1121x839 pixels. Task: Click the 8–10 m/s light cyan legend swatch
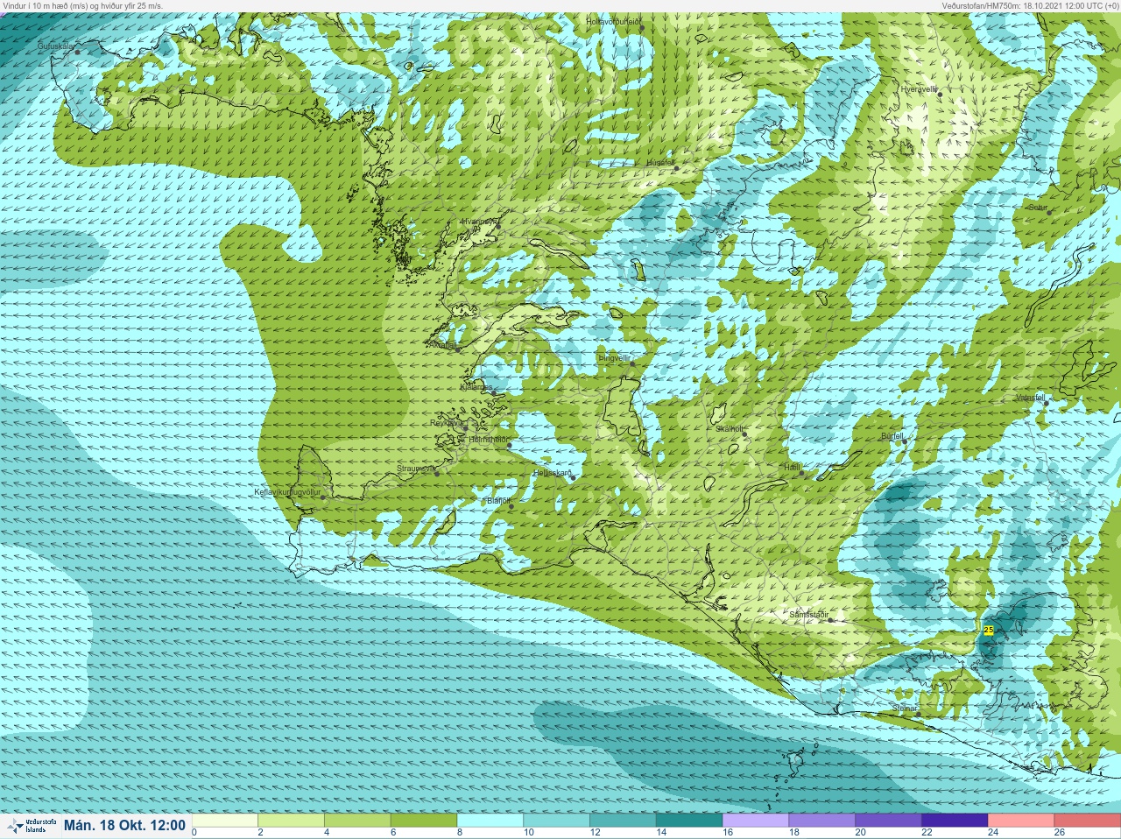pyautogui.click(x=490, y=821)
